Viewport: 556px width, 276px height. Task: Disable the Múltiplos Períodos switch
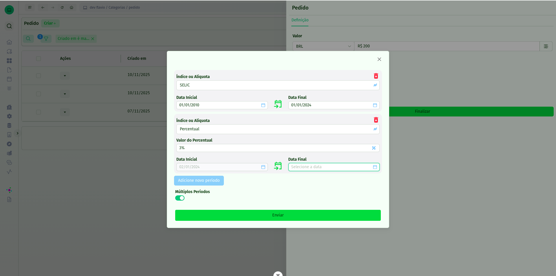180,198
